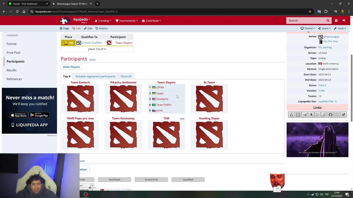
Task: Click the Pikachu Ambiental team logo
Action: coord(123,99)
